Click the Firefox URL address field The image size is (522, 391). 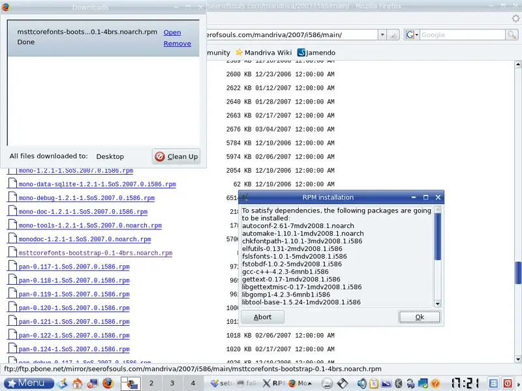(292, 35)
